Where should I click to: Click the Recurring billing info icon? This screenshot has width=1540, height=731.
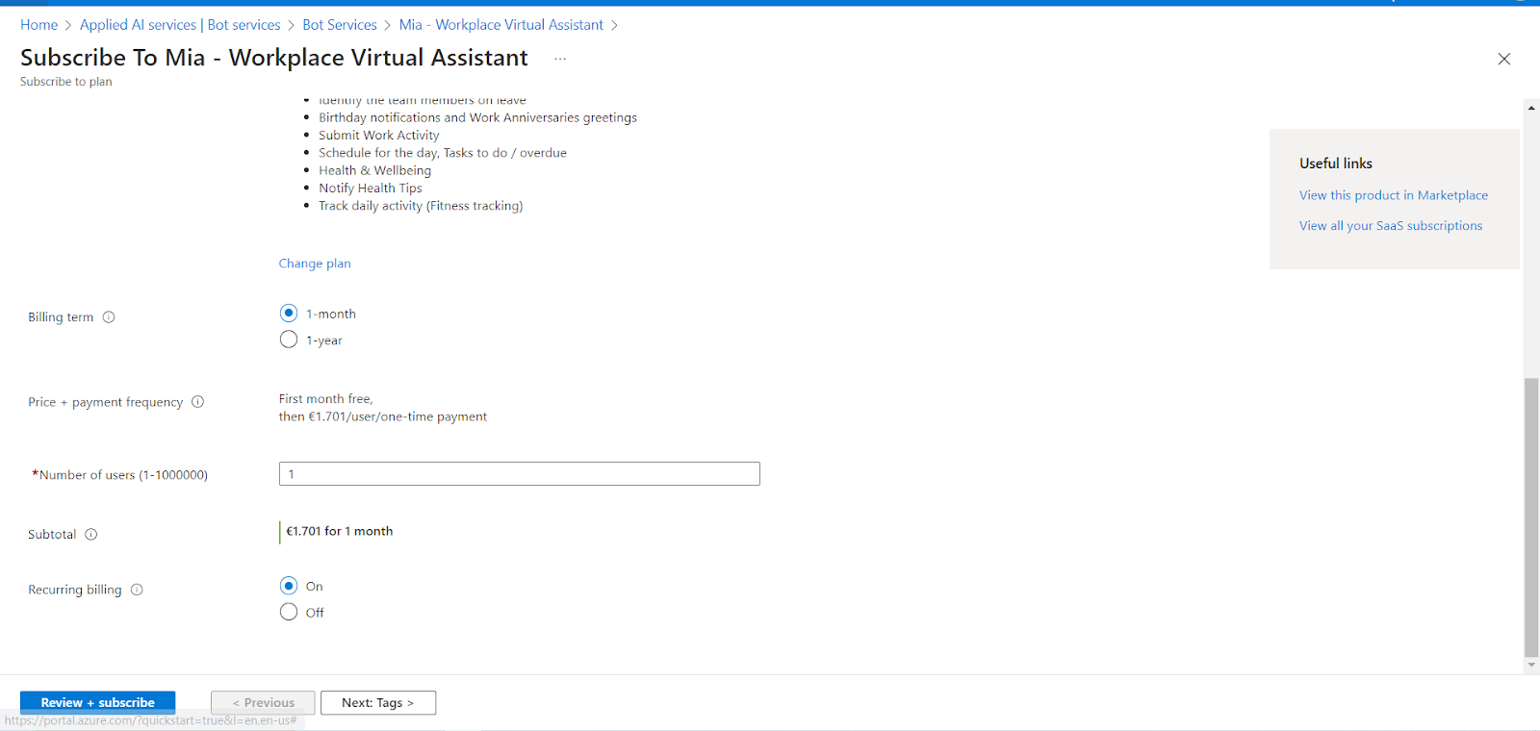[137, 590]
